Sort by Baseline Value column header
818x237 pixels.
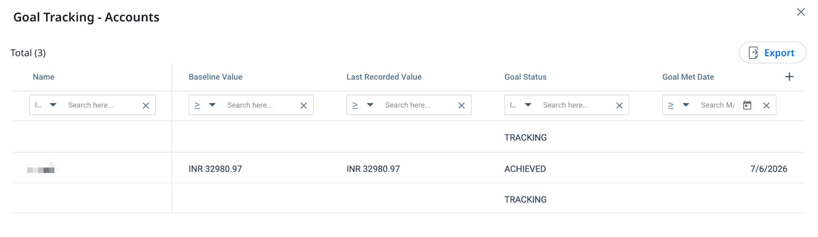tap(215, 77)
